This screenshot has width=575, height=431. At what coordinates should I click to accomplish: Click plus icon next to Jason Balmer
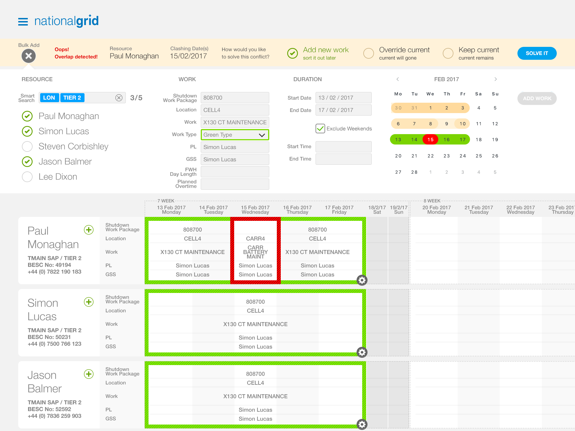89,374
